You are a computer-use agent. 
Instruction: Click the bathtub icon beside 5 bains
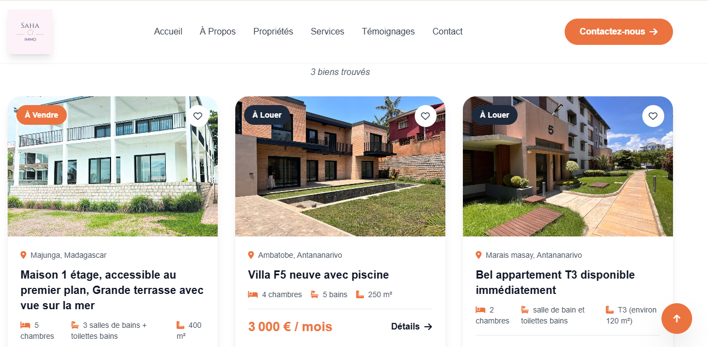315,294
